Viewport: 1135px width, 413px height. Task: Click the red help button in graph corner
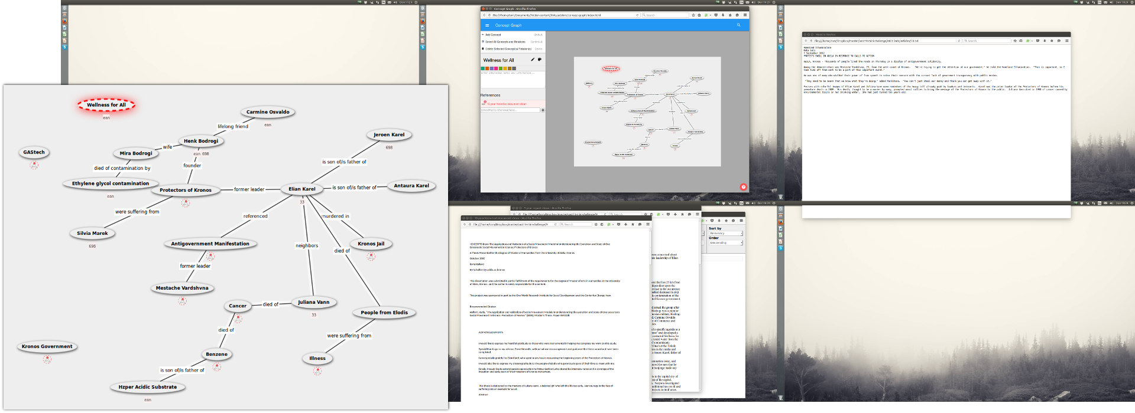click(743, 187)
